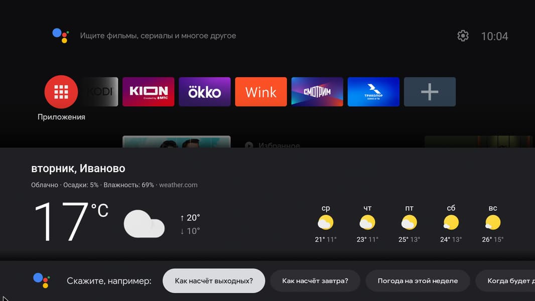Viewport: 535px width, 301px height.
Task: Select Sunday (вс) forecast
Action: pos(493,224)
